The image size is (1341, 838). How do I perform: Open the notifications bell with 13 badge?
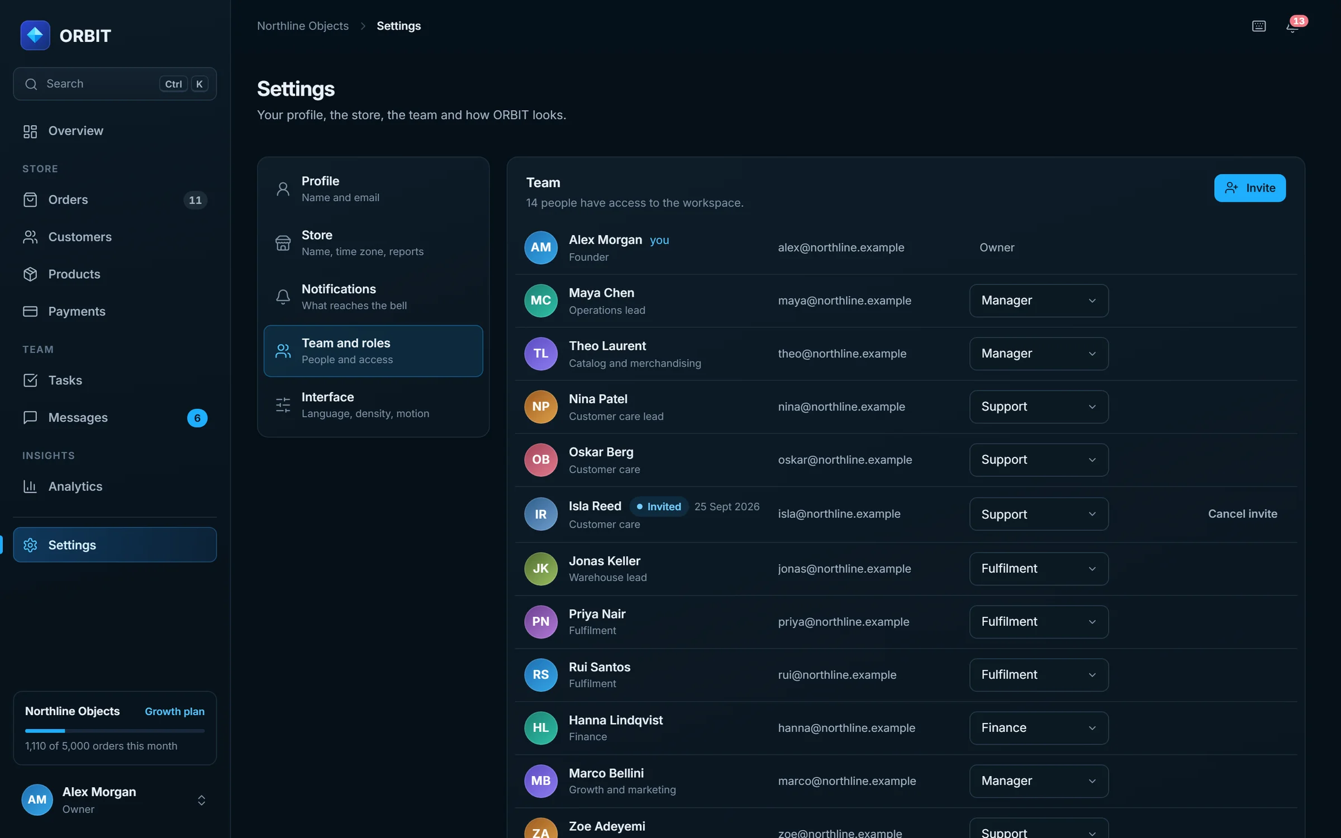[1292, 26]
